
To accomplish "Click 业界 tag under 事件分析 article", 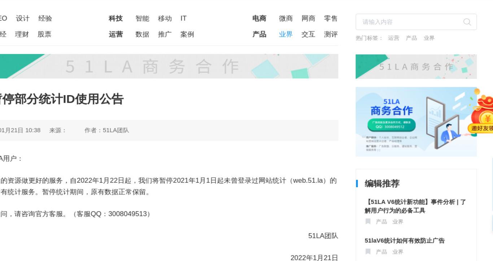I will point(398,222).
